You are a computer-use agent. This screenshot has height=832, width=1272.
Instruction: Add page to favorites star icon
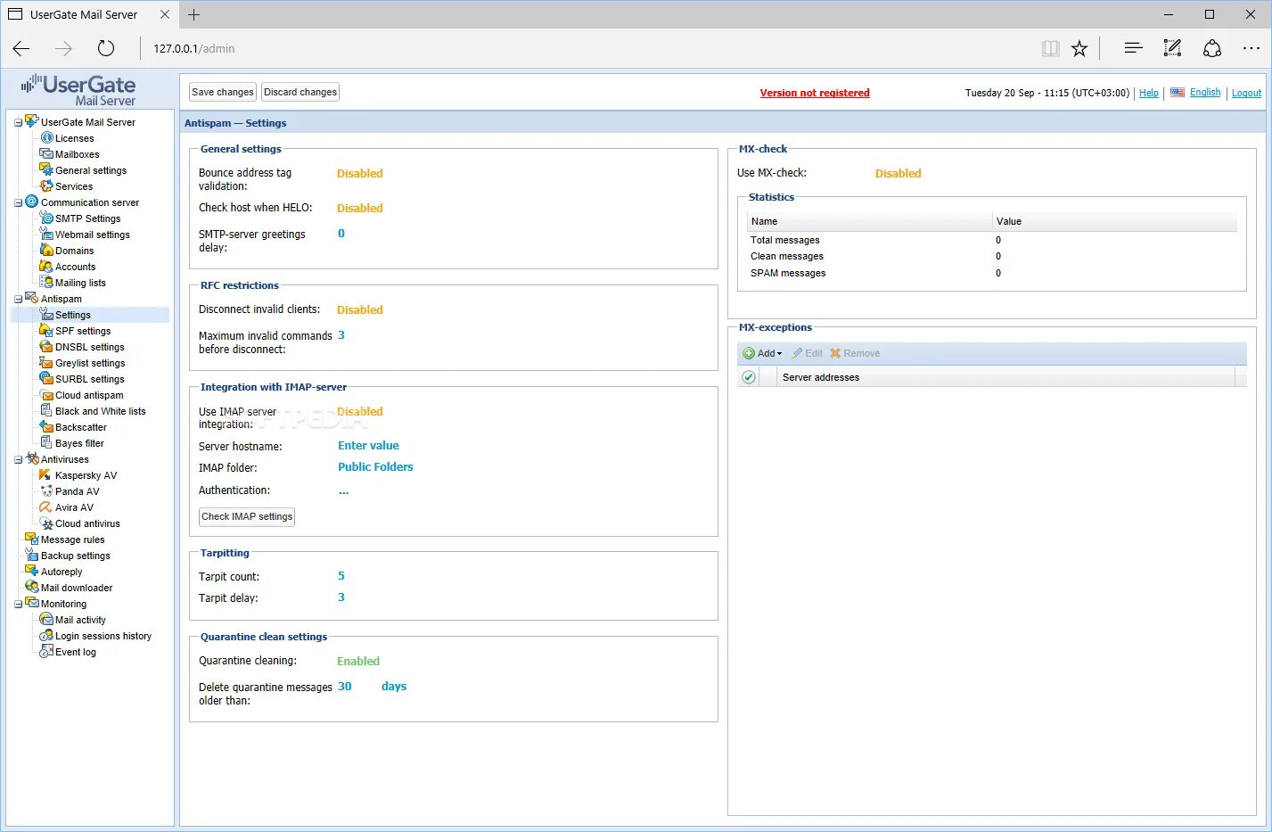1079,48
